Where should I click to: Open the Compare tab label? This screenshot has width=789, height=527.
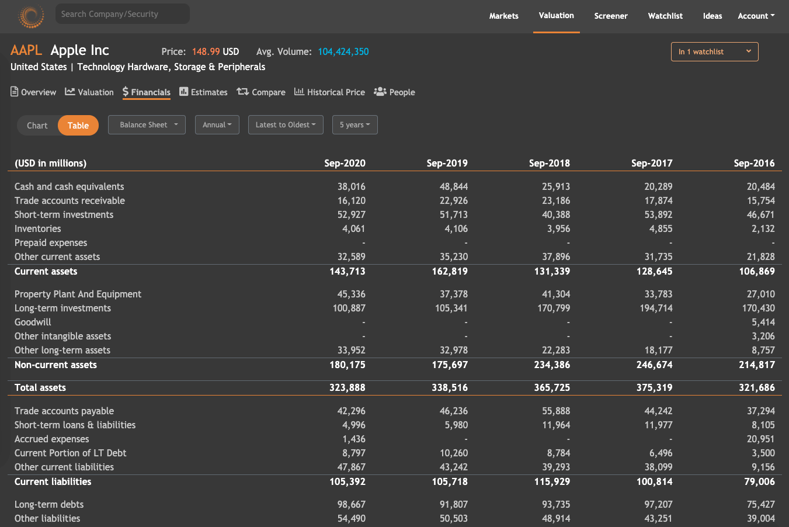click(269, 92)
